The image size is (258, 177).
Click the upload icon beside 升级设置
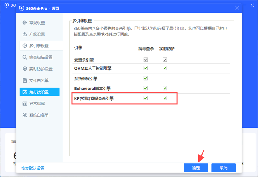25,34
